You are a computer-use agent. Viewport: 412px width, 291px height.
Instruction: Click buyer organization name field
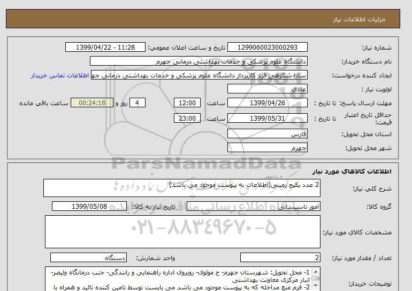[x=199, y=61]
